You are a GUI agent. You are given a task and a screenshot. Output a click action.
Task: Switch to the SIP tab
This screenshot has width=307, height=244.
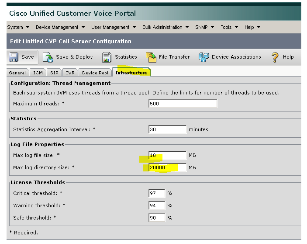54,73
